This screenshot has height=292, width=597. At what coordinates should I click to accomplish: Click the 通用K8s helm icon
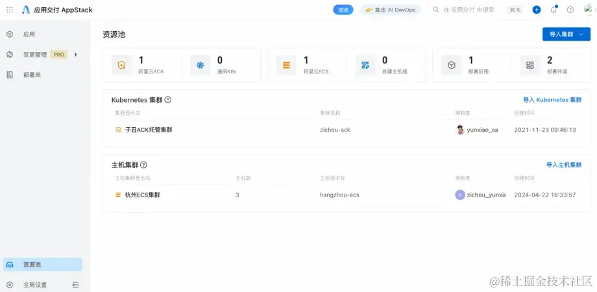[201, 65]
